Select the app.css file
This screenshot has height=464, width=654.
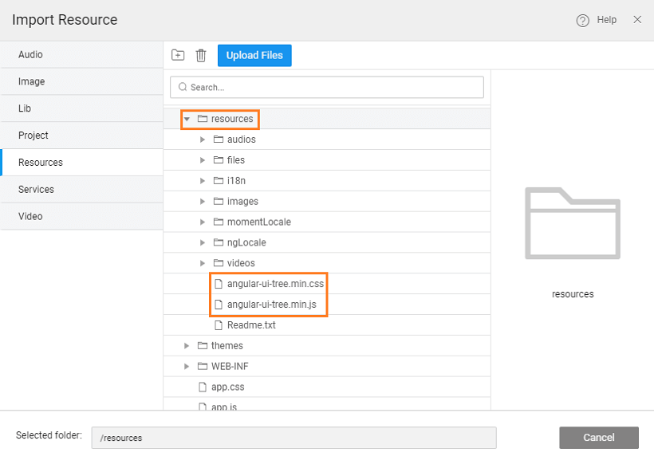click(x=227, y=387)
